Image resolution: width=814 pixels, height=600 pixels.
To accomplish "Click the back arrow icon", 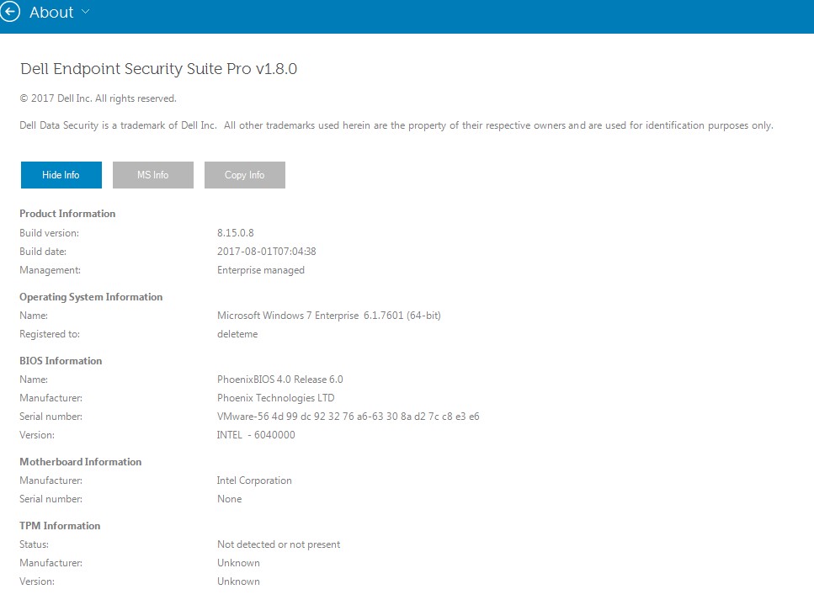I will coord(9,13).
